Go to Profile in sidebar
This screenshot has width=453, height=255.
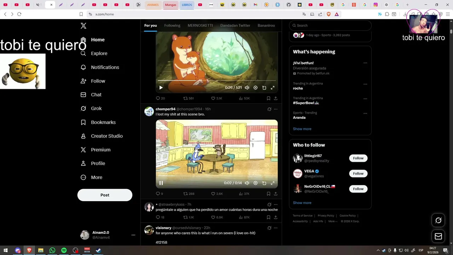pyautogui.click(x=93, y=164)
